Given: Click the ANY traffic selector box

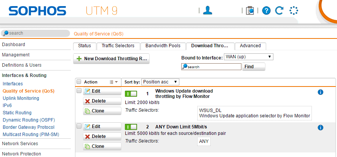Looking at the screenshot, I should 204,141.
